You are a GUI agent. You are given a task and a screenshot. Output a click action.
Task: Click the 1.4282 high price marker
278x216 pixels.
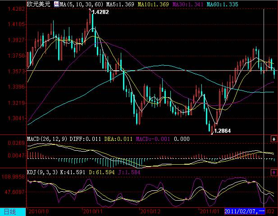tap(100, 12)
